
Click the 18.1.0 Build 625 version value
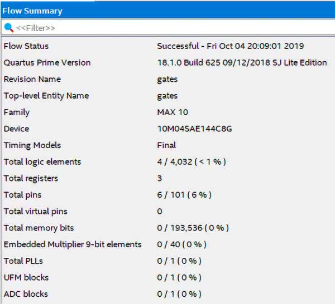pos(242,63)
